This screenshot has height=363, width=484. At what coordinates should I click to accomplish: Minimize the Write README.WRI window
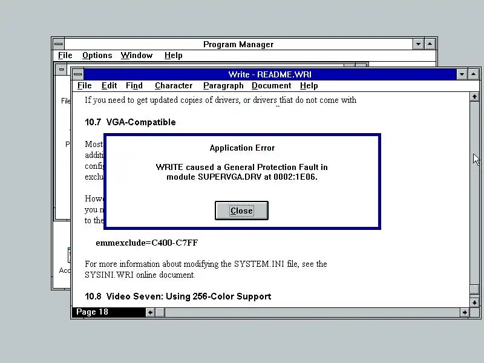pos(462,74)
